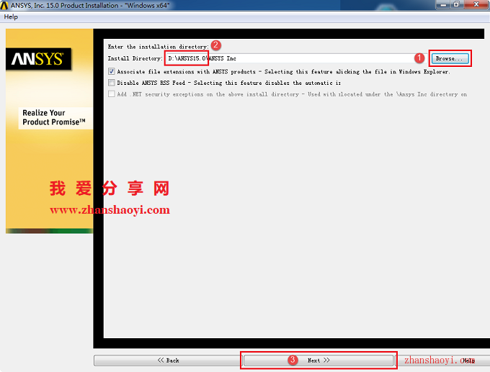Click the Install Directory input field
The width and height of the screenshot is (490, 372).
click(x=295, y=58)
